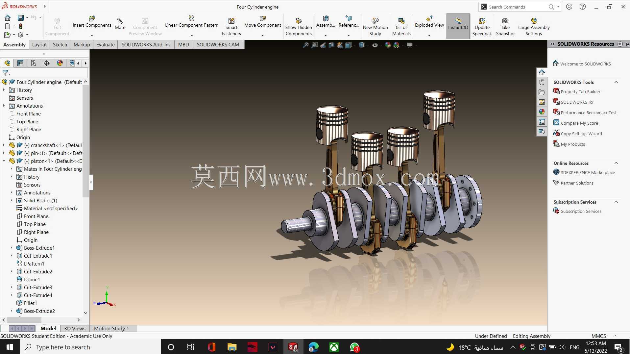
Task: Open Property Tab Builder link
Action: tap(580, 91)
